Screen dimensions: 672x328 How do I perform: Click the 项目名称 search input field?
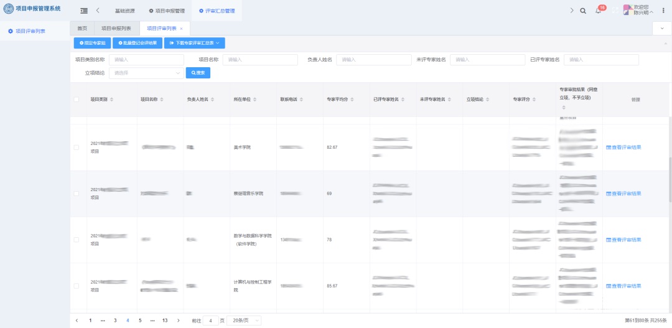[260, 60]
